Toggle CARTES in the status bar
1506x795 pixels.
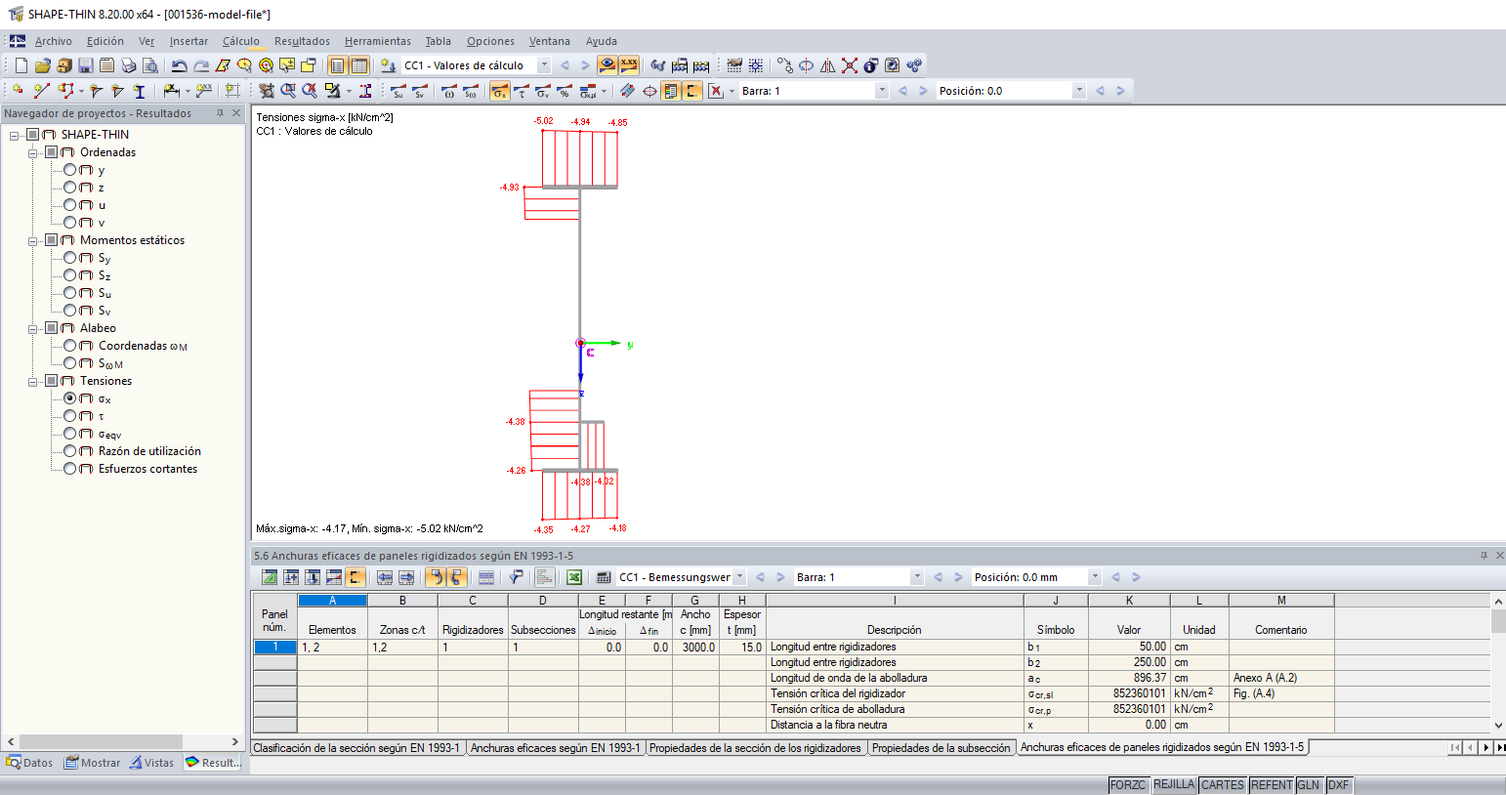coord(1223,785)
